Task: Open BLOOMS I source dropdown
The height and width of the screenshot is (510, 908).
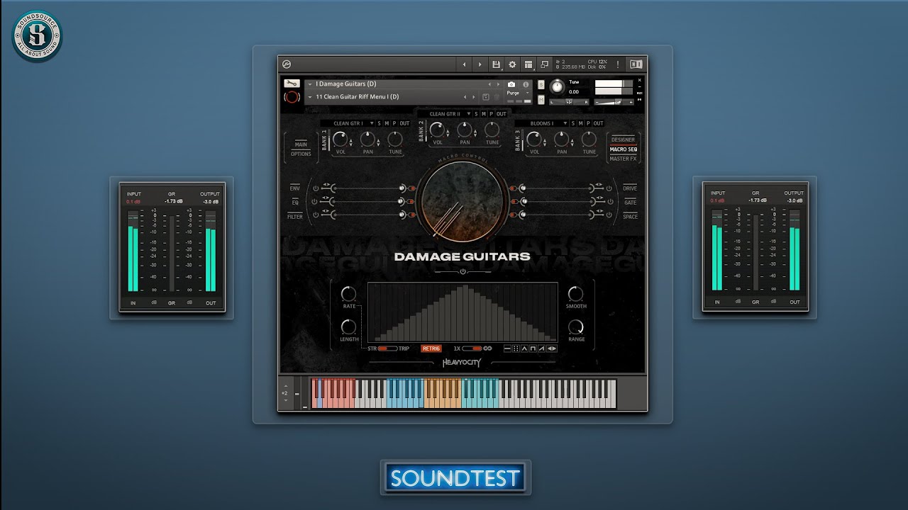Action: (542, 123)
